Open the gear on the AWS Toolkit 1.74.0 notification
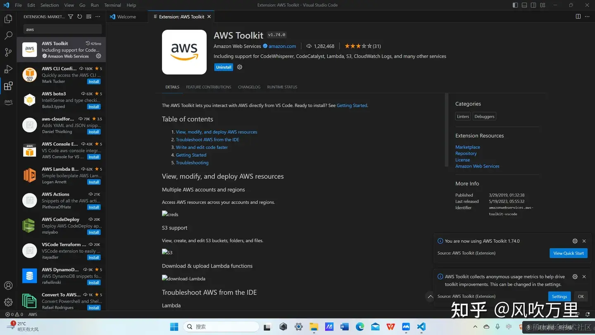Viewport: 595px width, 335px height. coord(575,241)
